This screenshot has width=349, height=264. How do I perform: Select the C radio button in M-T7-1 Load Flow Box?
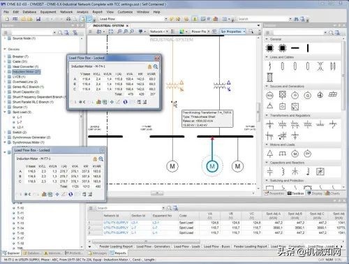[x=26, y=194]
